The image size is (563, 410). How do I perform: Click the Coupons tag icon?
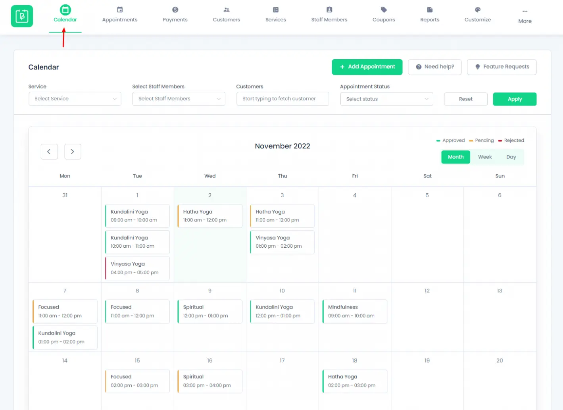(x=384, y=10)
